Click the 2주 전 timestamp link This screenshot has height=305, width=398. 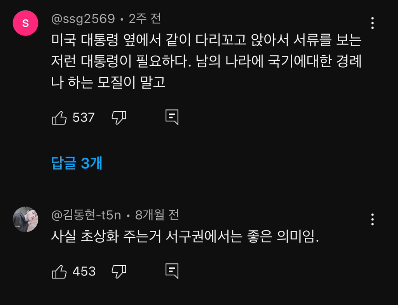(x=144, y=18)
